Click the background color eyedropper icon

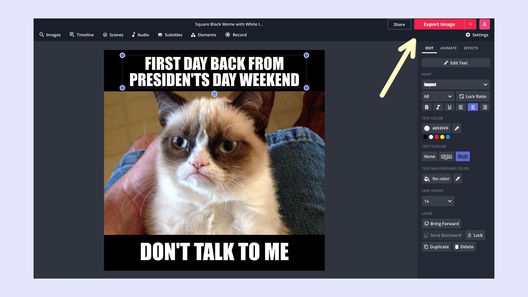[x=458, y=179]
